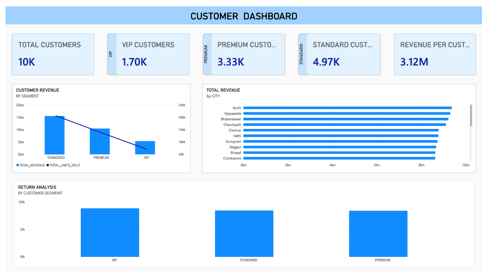Click the 20bn axis label
Image resolution: width=487 pixels, height=273 pixels.
[20, 105]
